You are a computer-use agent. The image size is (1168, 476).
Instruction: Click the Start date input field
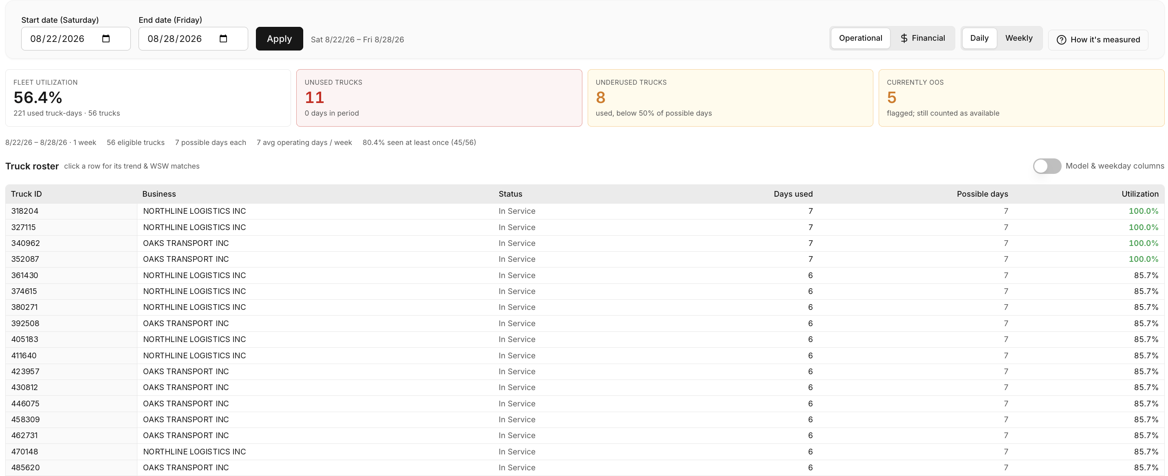tap(76, 39)
